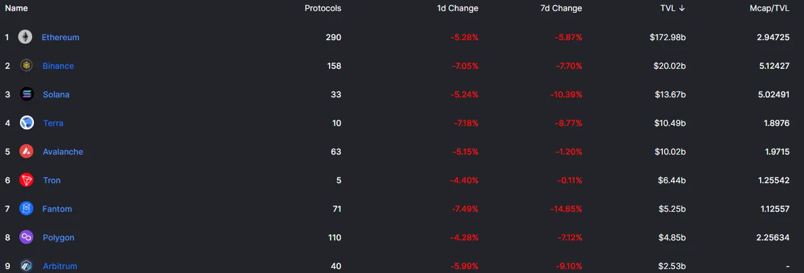
Task: Click the Avalanche chain logo icon
Action: [x=26, y=152]
